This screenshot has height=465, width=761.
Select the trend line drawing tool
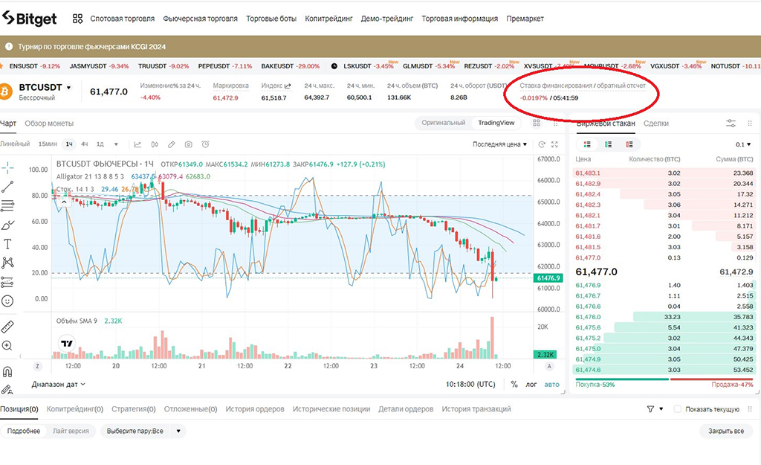[x=7, y=187]
